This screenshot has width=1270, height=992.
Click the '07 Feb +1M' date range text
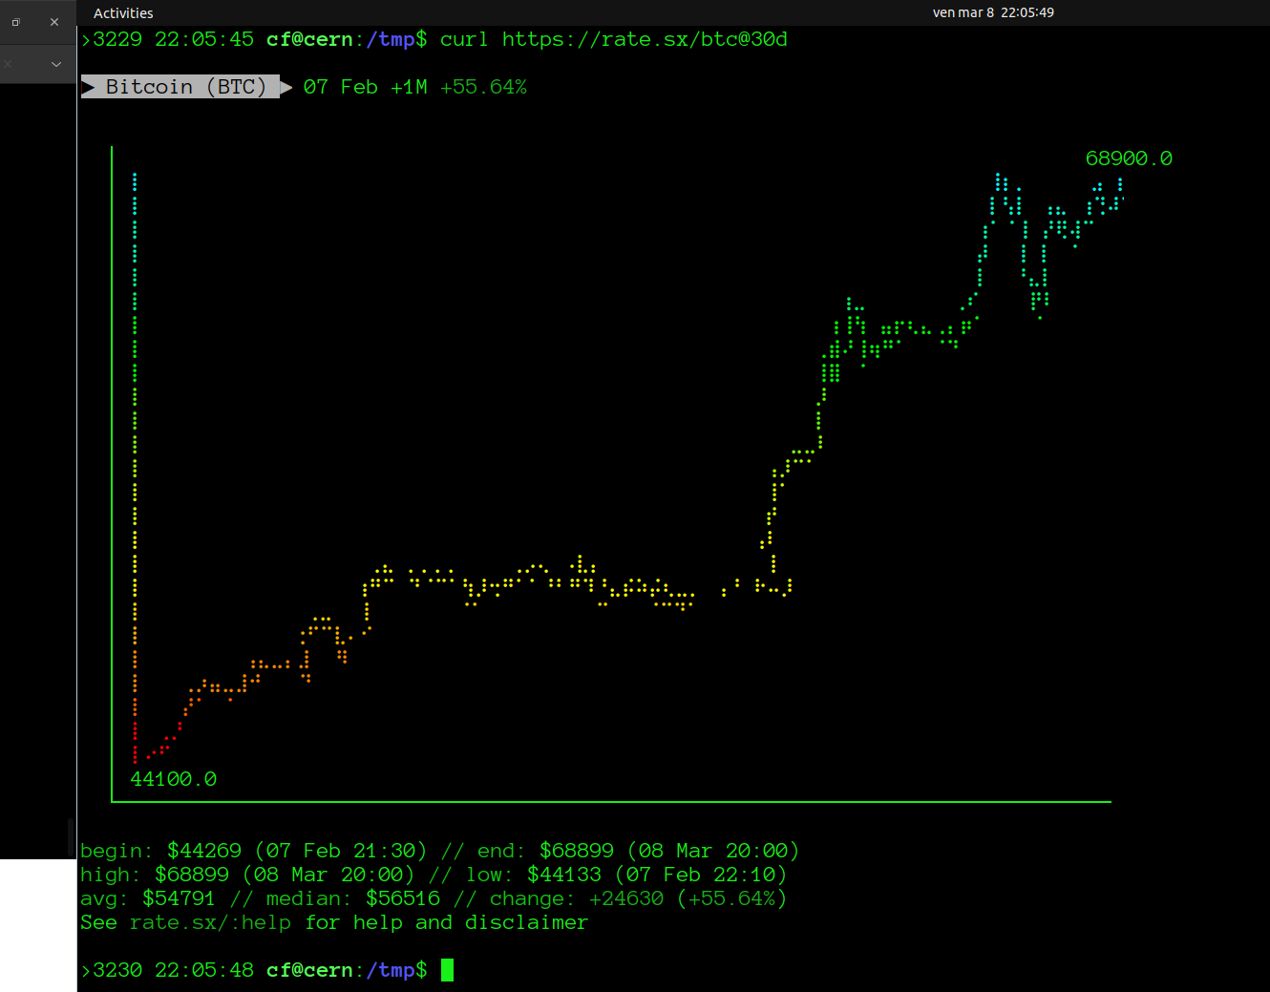pyautogui.click(x=365, y=87)
